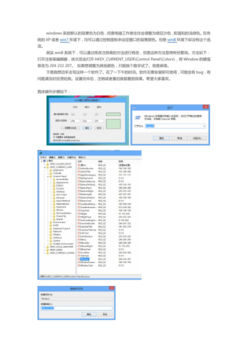This screenshot has width=248, height=351.
Task: Click the ButtonFace value's string icon
Action: (79, 188)
